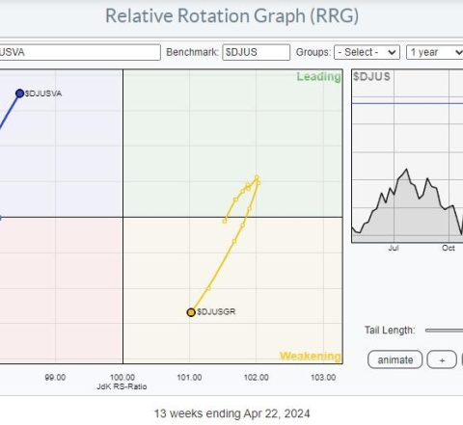The image size is (463, 425).
Task: Click the $DJUS benchmark chart title
Action: point(371,76)
